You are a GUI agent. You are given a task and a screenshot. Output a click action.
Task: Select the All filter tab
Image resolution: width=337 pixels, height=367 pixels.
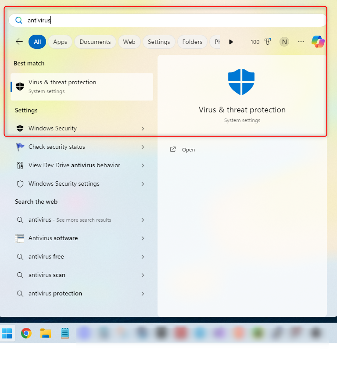coord(37,42)
